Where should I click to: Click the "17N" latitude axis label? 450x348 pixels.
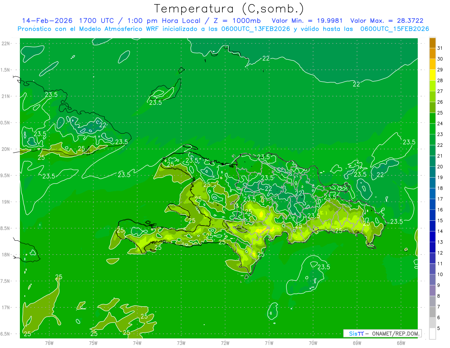point(6,307)
